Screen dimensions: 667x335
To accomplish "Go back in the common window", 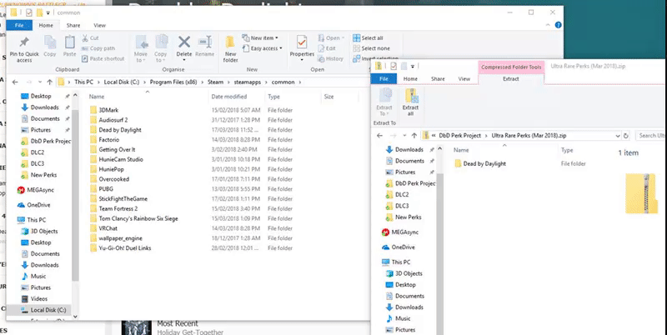I will pos(15,82).
